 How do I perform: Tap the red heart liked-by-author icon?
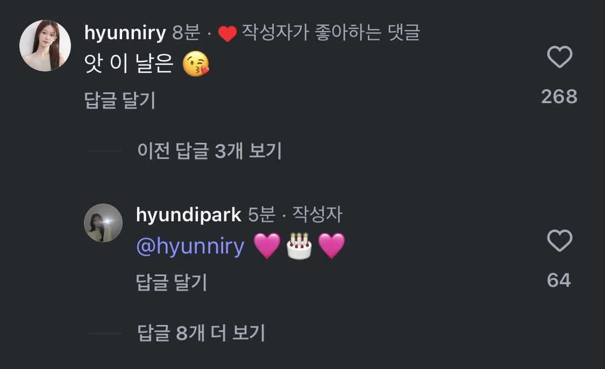(x=227, y=33)
